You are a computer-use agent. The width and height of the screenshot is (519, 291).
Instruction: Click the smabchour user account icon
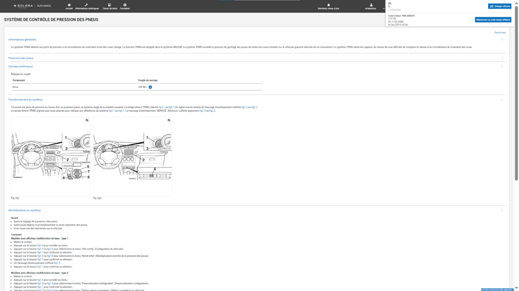coord(371,5)
